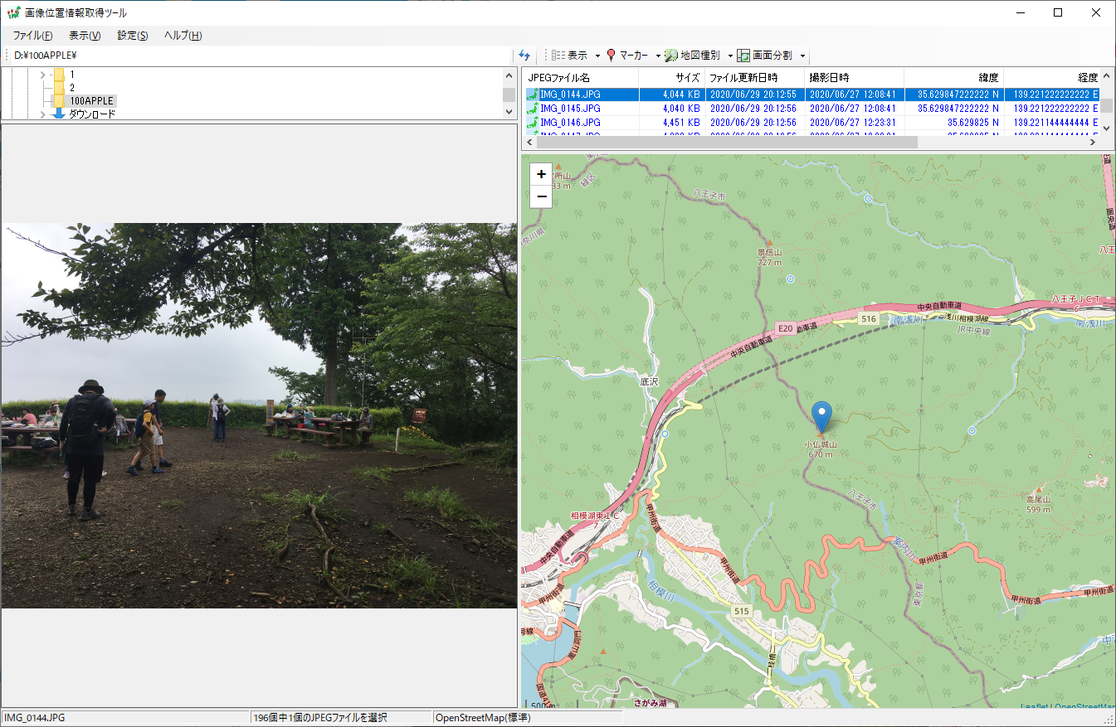Zoom out the map with minus button
Screen dimensions: 1116x727
[x=542, y=196]
